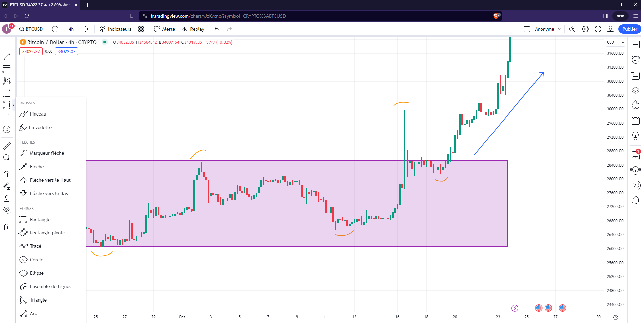The image size is (641, 323).
Task: Open the alerts clock panel
Action: click(x=635, y=60)
